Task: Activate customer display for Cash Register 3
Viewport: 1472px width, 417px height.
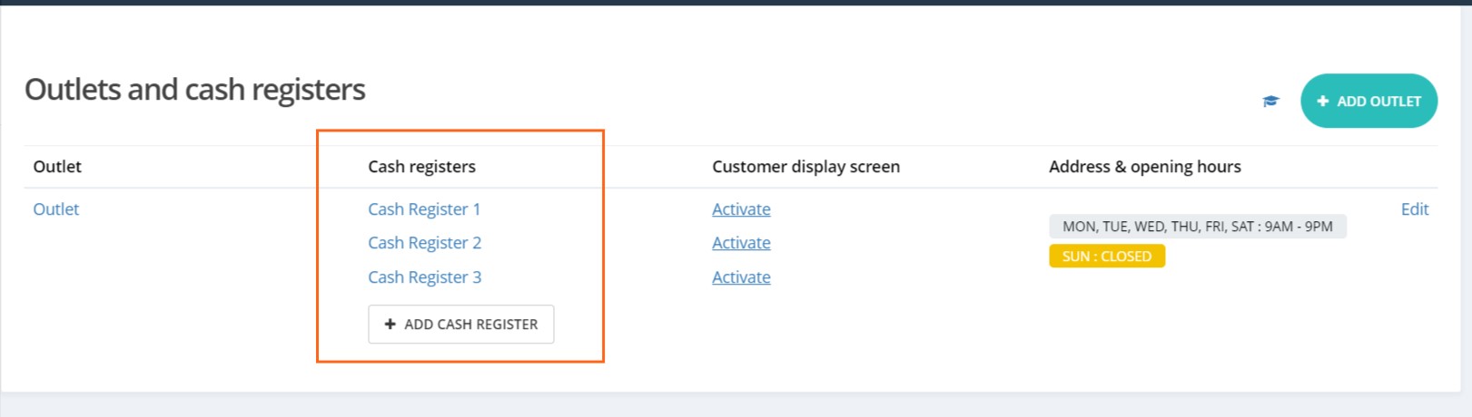Action: (x=741, y=277)
